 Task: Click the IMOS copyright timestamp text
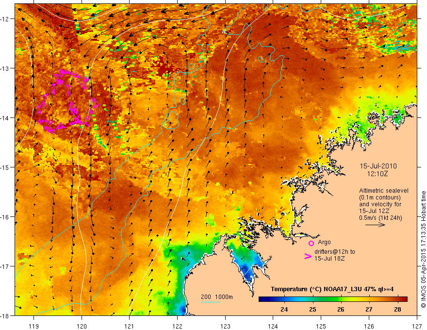click(423, 249)
